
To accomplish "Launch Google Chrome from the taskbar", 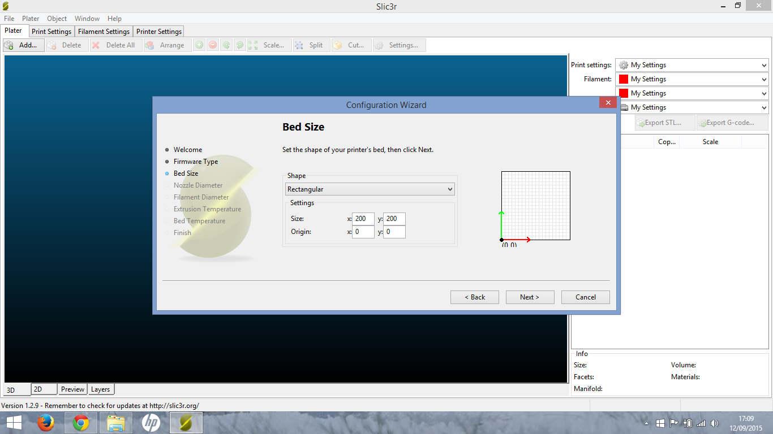I will click(81, 423).
